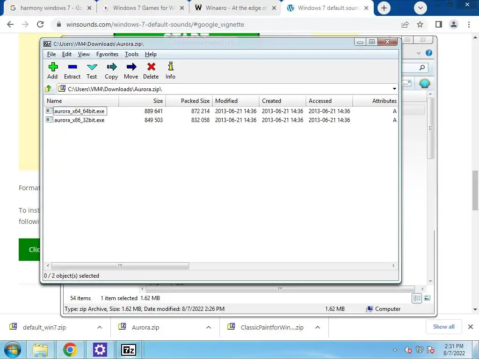
Task: Click the Info toolbar button in 7-Zip
Action: tap(170, 71)
